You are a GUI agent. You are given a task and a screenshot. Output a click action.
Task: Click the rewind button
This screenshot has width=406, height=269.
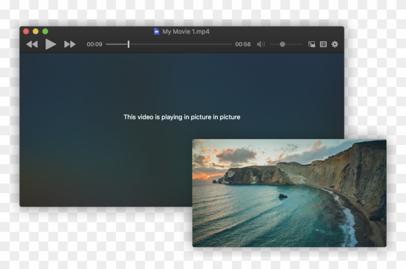32,44
